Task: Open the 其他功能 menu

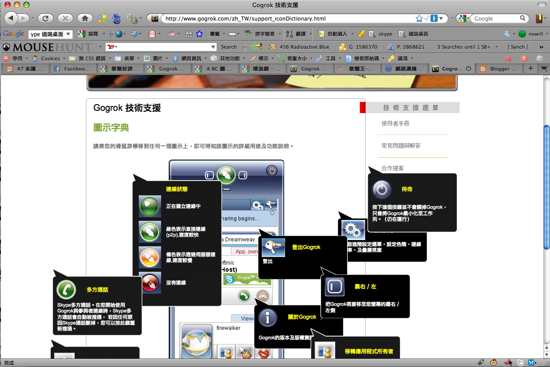Action: tap(227, 59)
